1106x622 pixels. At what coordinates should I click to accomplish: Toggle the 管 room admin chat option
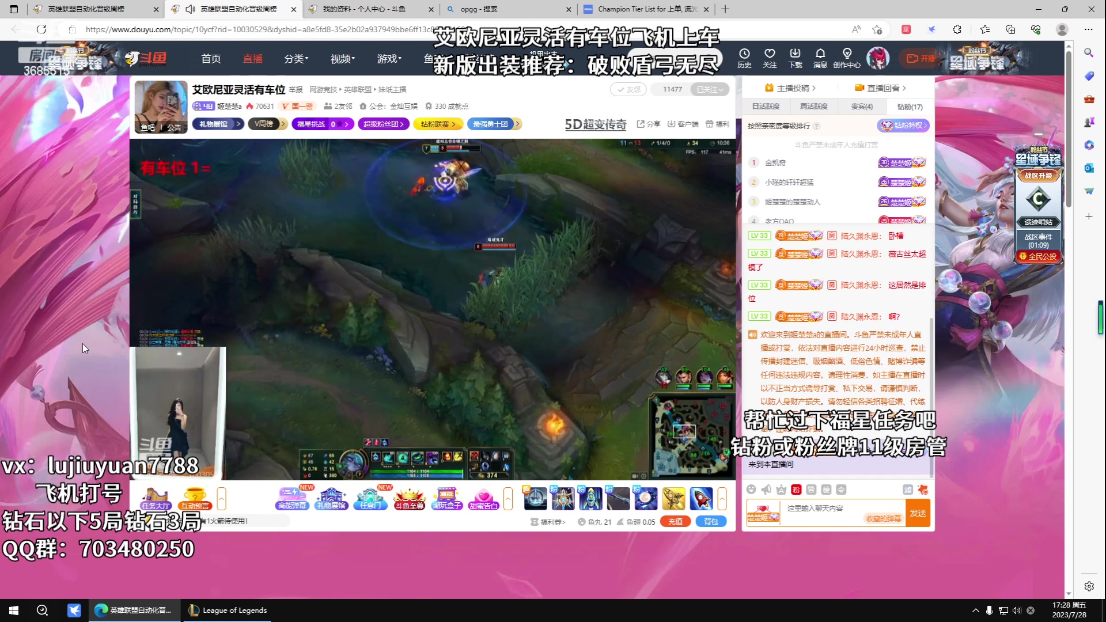pos(811,490)
